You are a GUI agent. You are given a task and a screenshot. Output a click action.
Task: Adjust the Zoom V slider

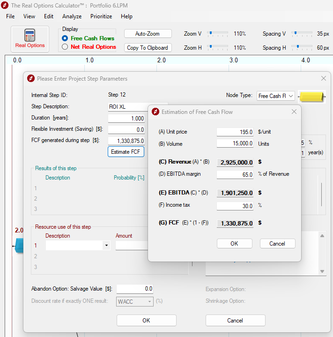[x=211, y=34]
